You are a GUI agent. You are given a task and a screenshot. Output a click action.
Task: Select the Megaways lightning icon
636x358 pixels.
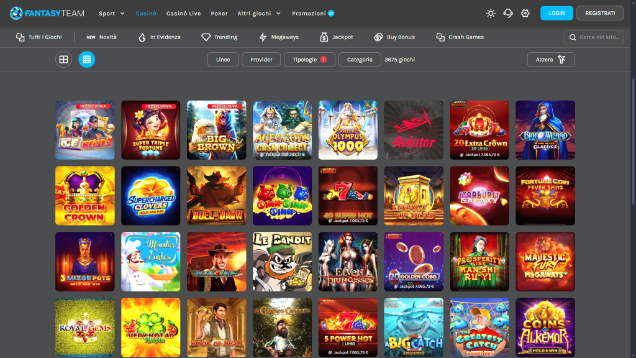click(x=263, y=37)
